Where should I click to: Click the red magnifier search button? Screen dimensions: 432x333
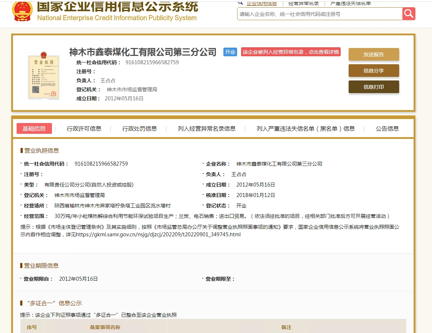(409, 14)
